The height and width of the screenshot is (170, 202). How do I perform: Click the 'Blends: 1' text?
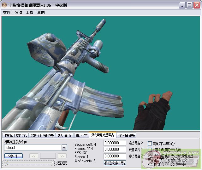(81, 157)
